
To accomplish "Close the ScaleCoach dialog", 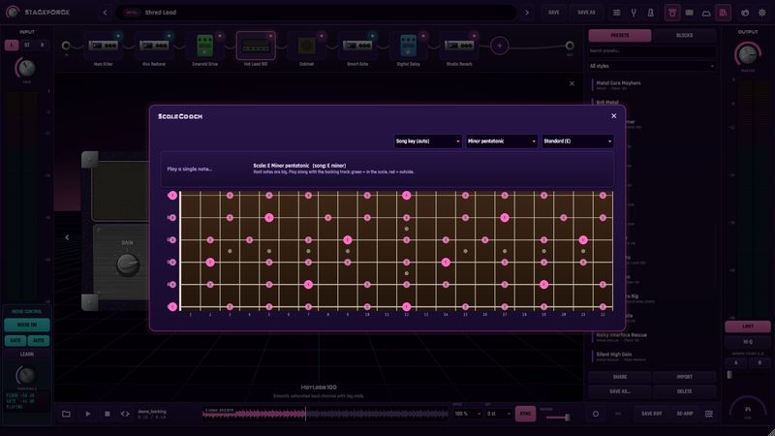I will [613, 115].
